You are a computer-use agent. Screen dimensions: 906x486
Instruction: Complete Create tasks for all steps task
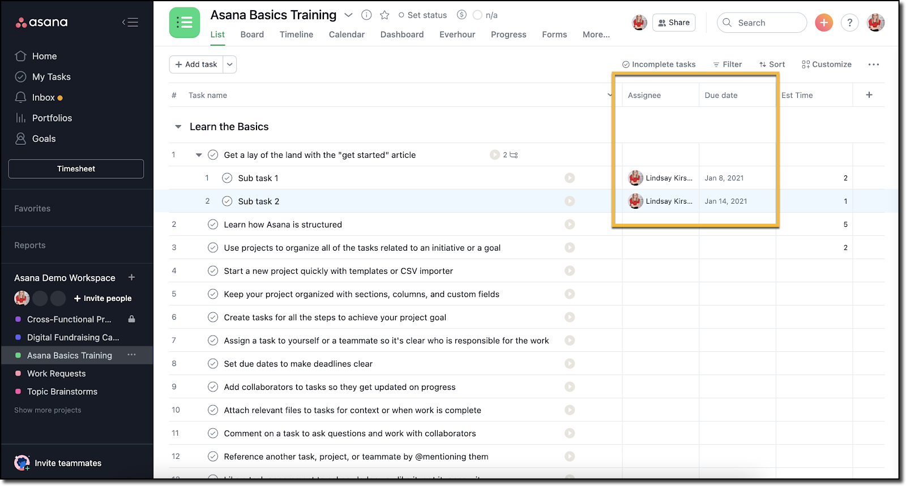[x=213, y=317]
